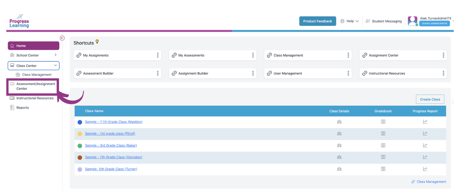Image resolution: width=455 pixels, height=191 pixels.
Task: Click the blue color dot for Maddox class
Action: pos(80,122)
